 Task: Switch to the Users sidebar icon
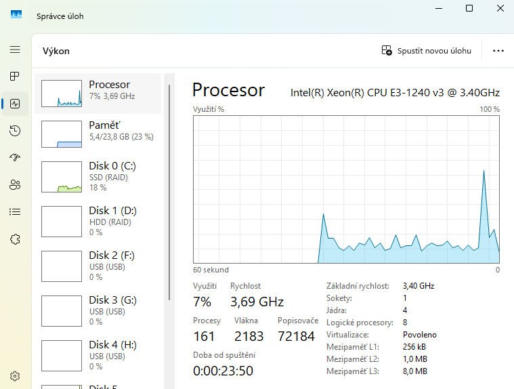15,184
